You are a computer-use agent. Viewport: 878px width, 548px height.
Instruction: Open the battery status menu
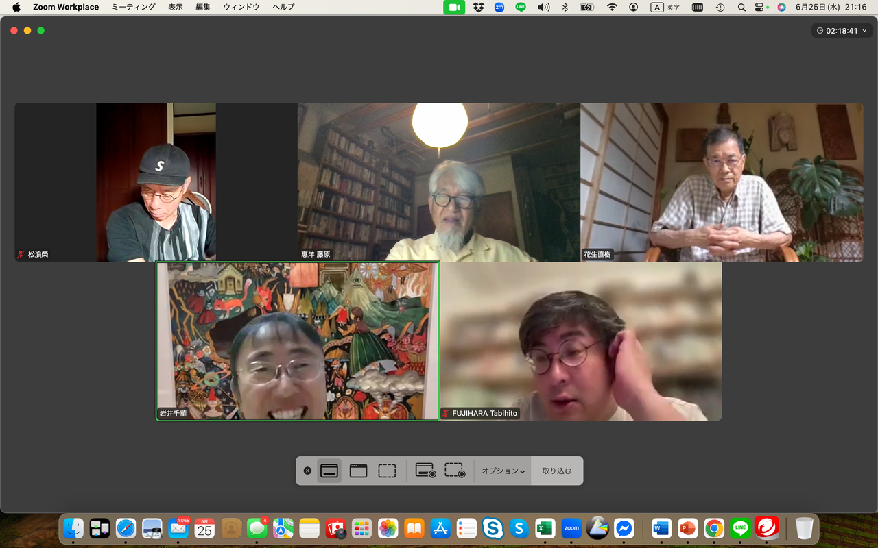pyautogui.click(x=588, y=7)
